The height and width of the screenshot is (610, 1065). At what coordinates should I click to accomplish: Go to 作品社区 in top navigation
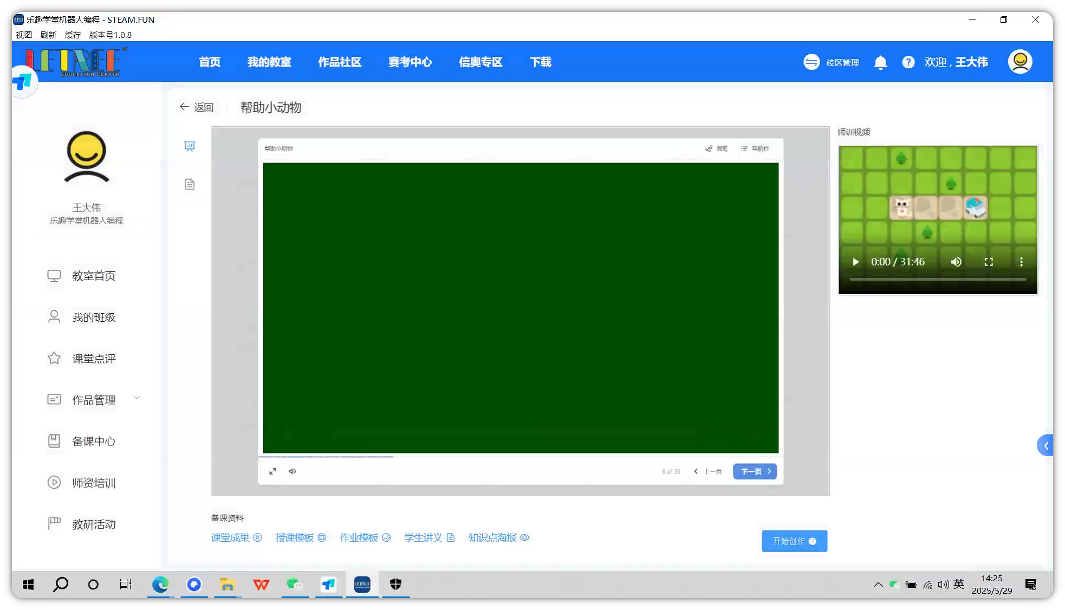[340, 62]
